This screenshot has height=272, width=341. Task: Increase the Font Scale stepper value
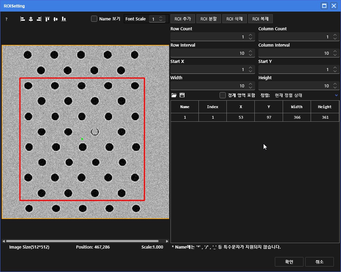click(x=161, y=17)
